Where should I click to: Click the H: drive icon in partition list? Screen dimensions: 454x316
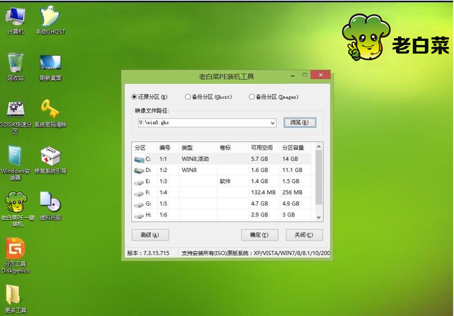click(x=139, y=216)
